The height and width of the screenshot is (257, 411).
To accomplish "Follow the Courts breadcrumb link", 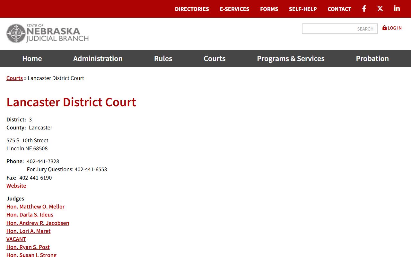I will (x=14, y=78).
